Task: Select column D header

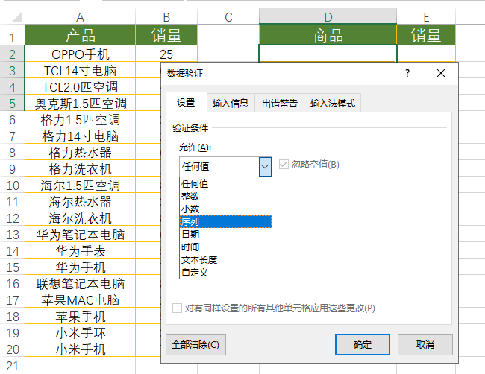Action: pos(328,16)
